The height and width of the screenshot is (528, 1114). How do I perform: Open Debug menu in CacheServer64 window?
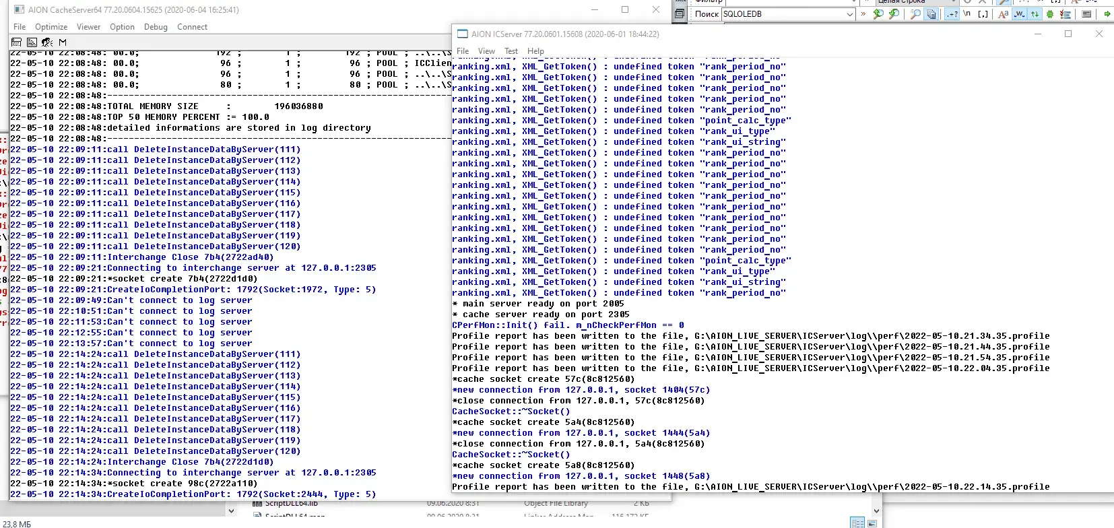156,27
